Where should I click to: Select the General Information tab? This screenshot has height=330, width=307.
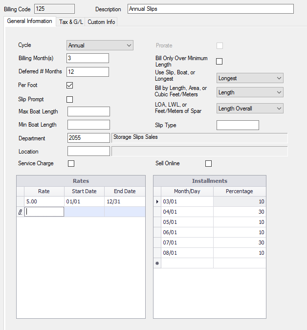pyautogui.click(x=30, y=21)
